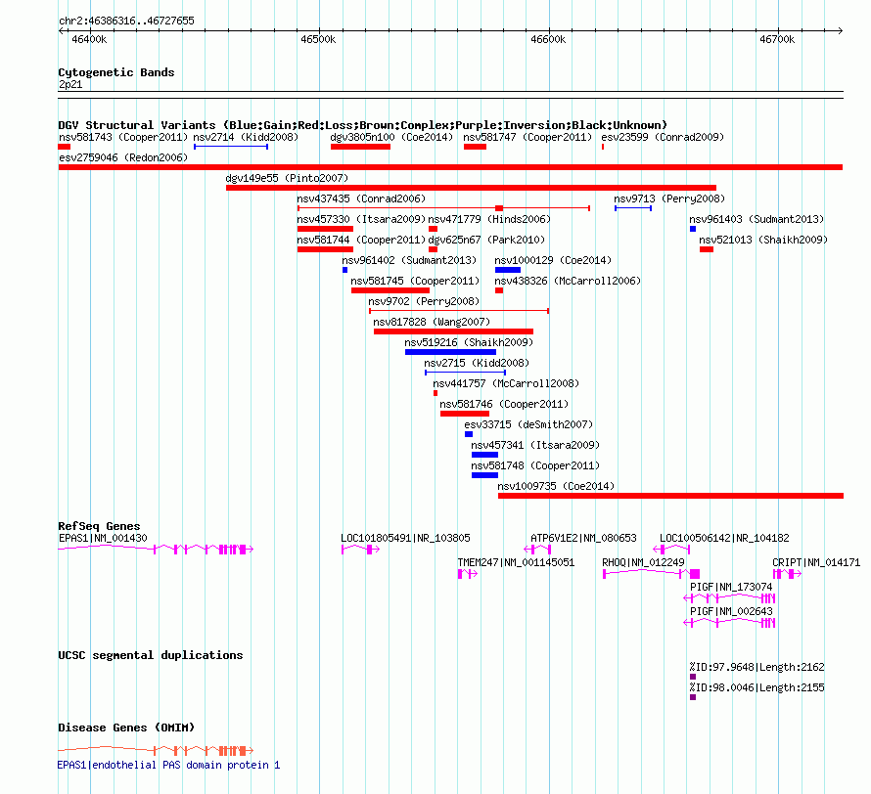Click the 2p21 cytogenetic band label
Image resolution: width=871 pixels, height=794 pixels.
point(70,84)
